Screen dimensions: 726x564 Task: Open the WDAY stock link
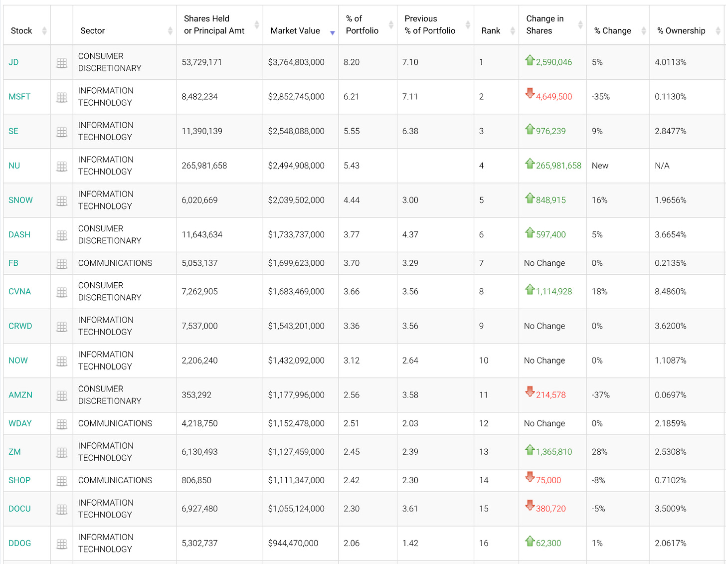(x=20, y=423)
